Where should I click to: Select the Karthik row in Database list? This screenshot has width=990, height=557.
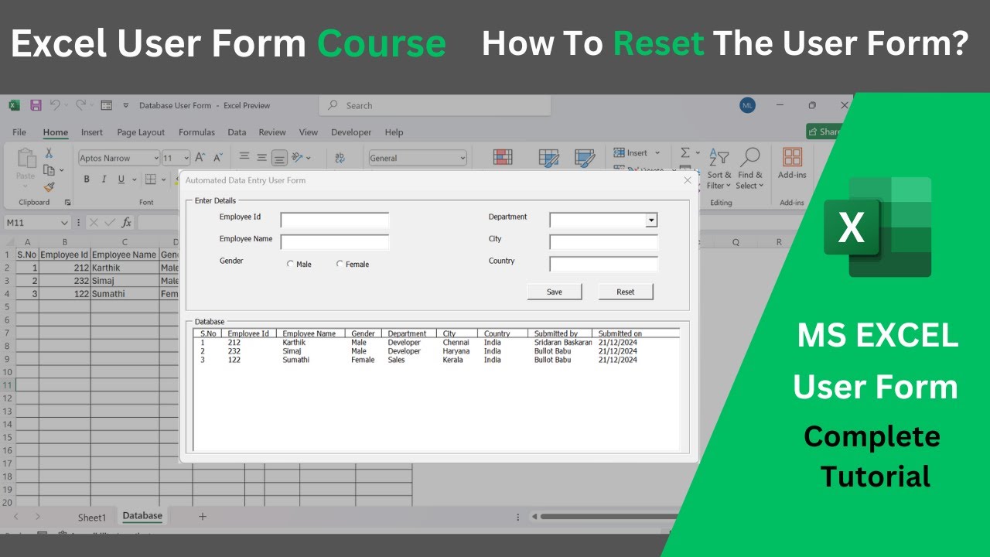(436, 343)
